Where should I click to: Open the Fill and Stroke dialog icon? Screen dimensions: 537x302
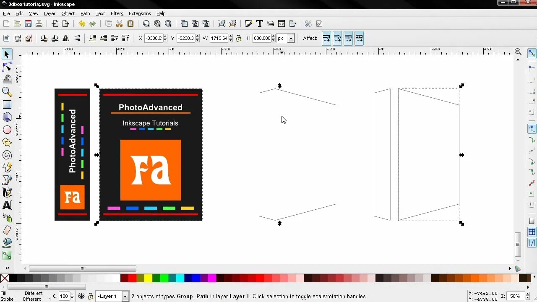pyautogui.click(x=249, y=24)
